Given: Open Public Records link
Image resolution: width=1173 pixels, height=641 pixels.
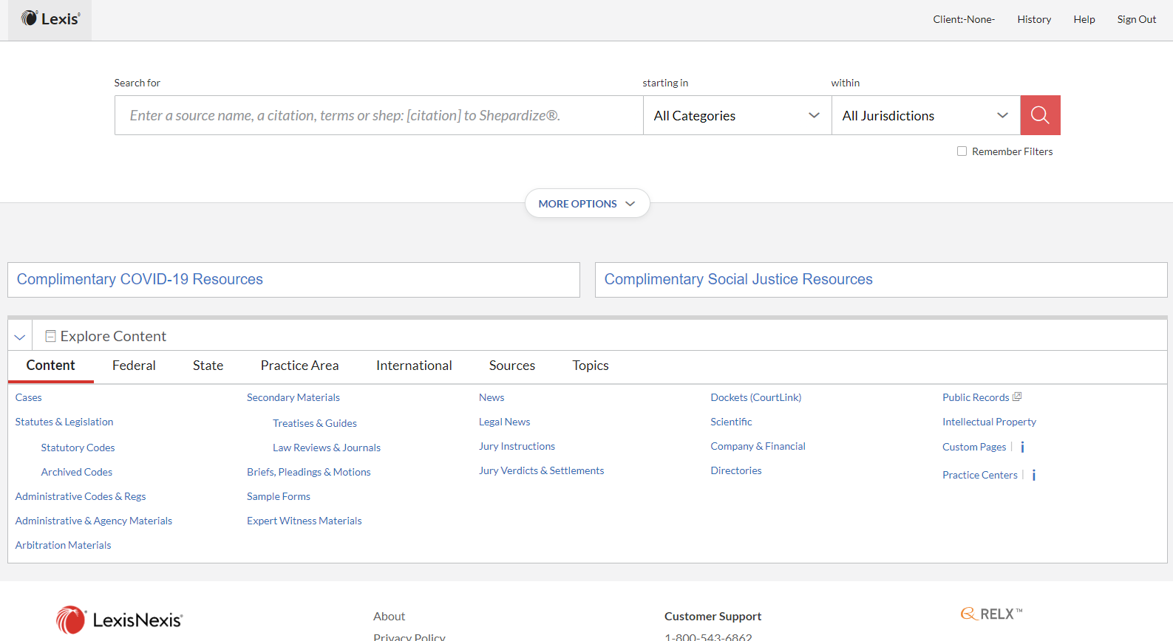Looking at the screenshot, I should coord(976,397).
